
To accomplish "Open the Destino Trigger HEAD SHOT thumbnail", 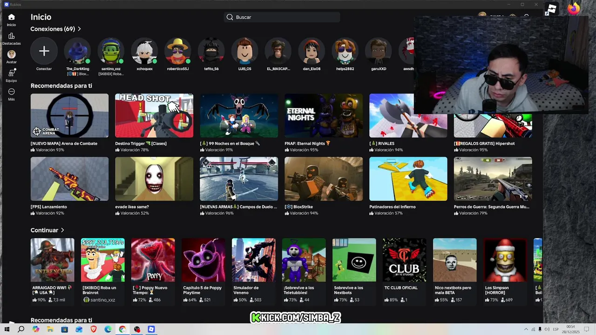I will (x=154, y=116).
